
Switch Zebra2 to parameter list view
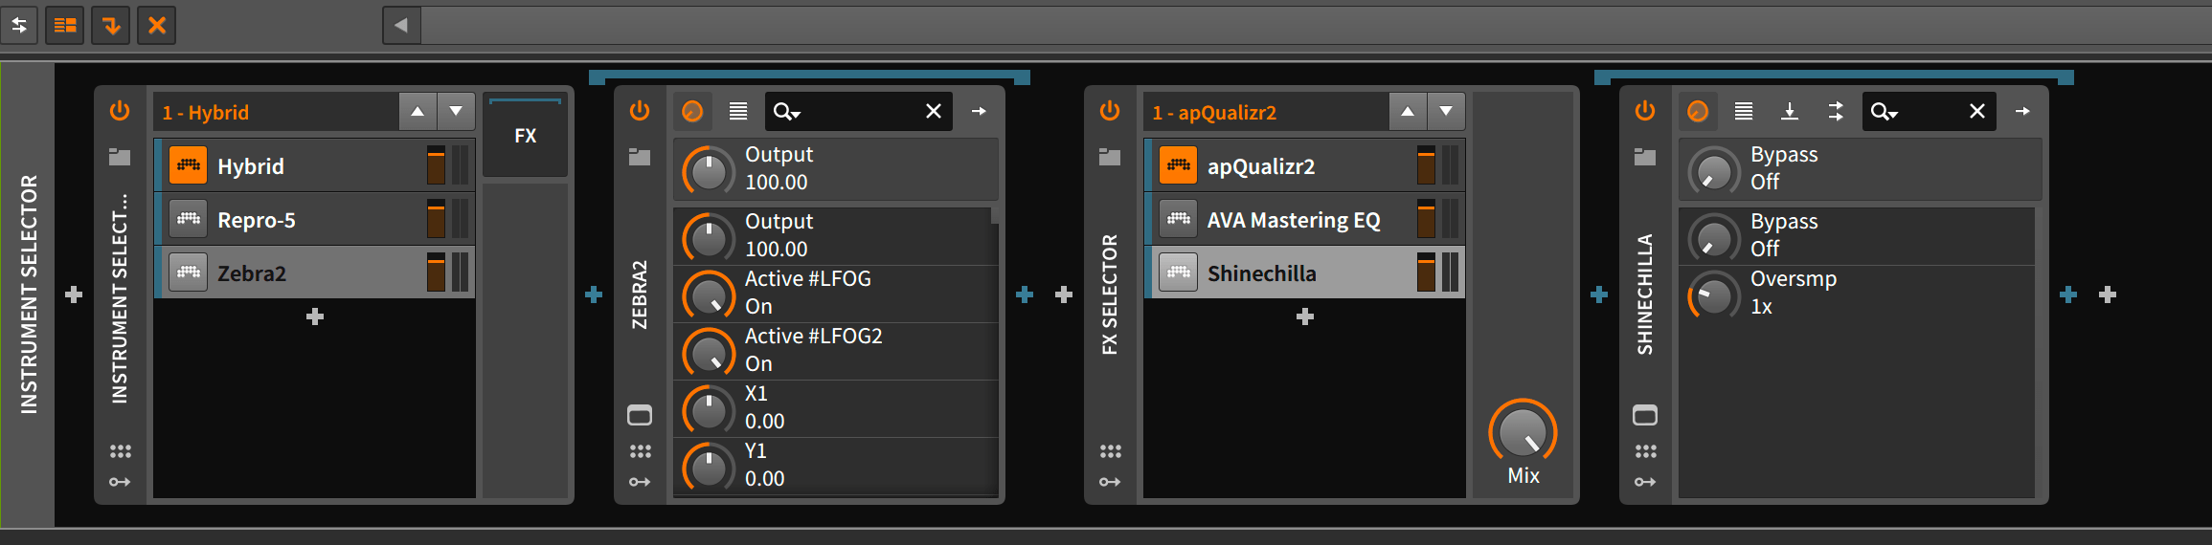point(738,112)
